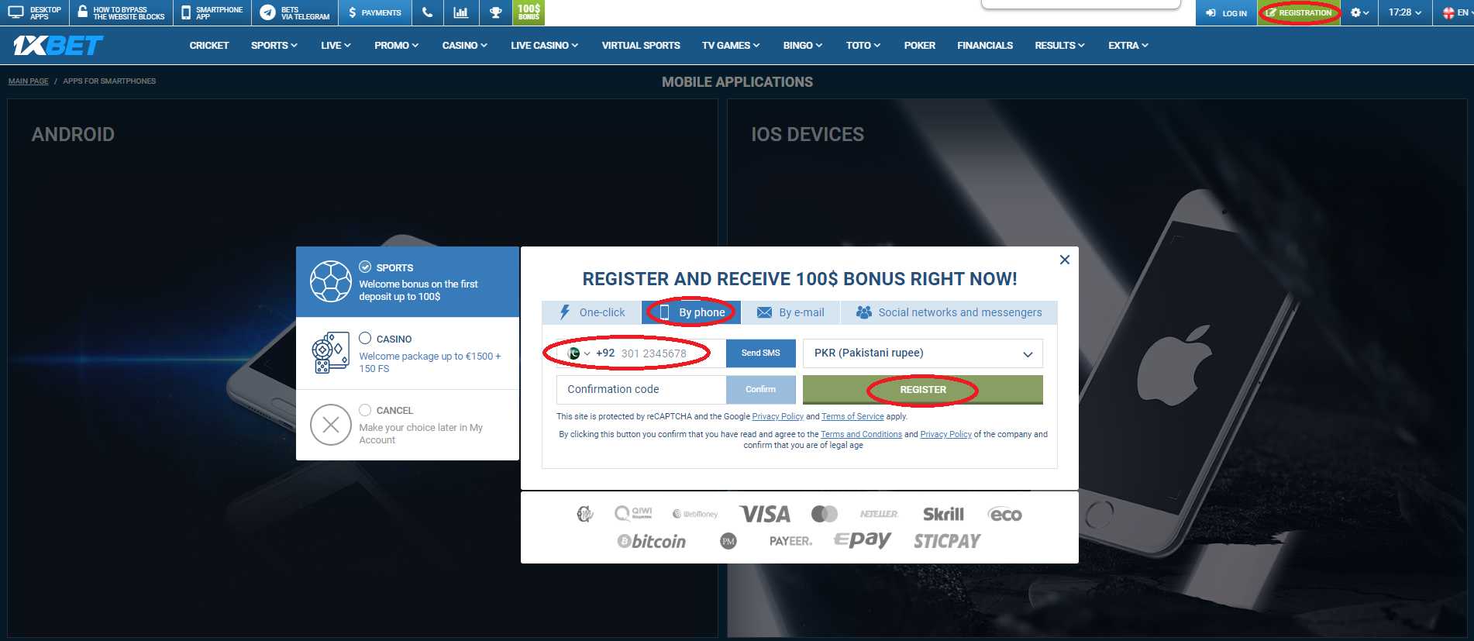Open the country flag code dropdown
The width and height of the screenshot is (1474, 641).
click(x=578, y=353)
